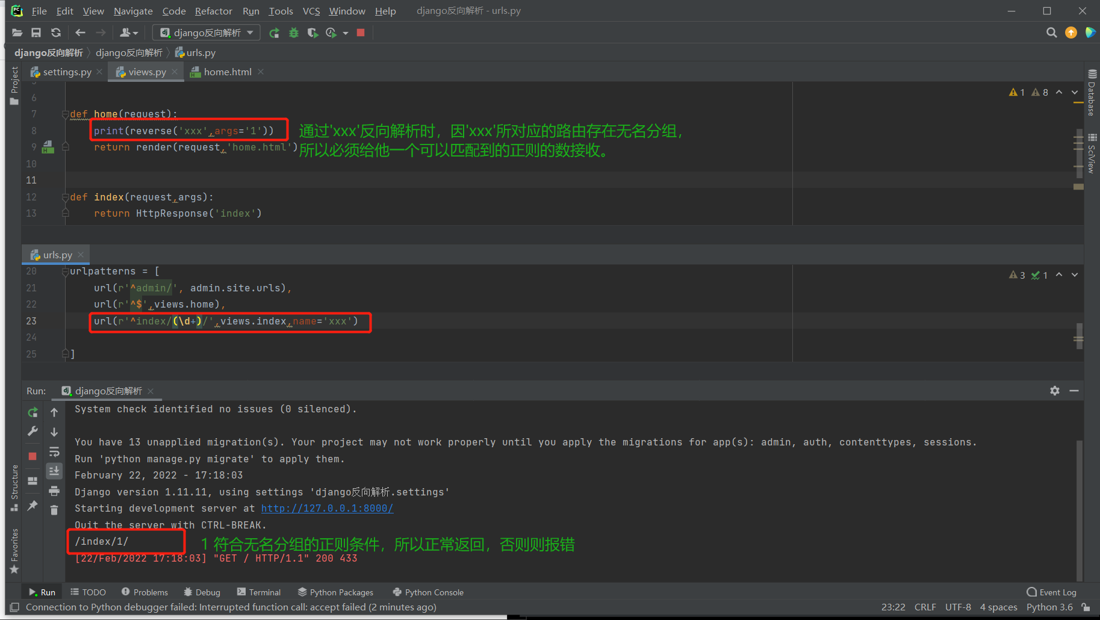
Task: Hide the Run tool window
Action: click(x=1074, y=391)
